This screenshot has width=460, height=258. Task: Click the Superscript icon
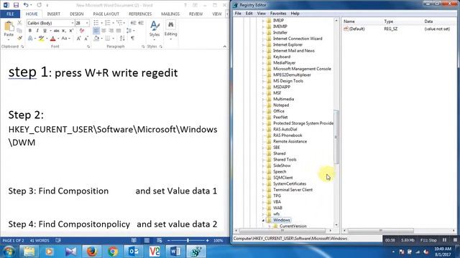coord(71,31)
